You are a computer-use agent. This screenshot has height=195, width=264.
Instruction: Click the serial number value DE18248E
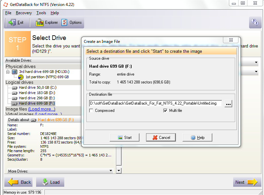[48, 134]
